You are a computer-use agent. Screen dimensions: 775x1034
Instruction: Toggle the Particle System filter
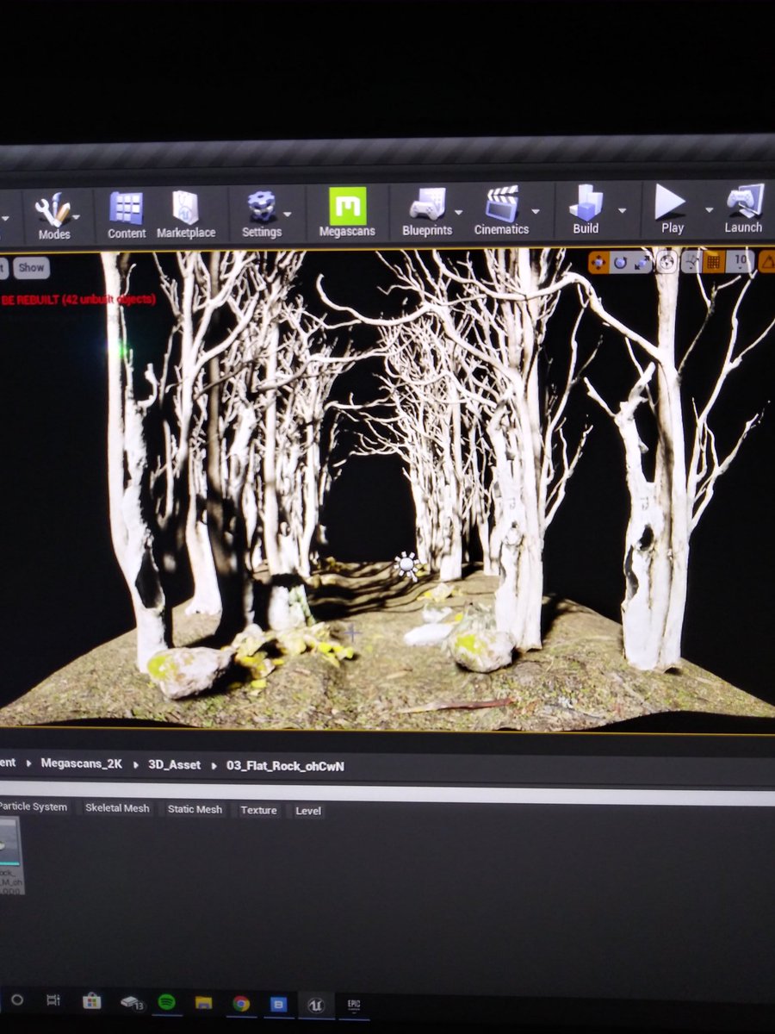pos(34,807)
